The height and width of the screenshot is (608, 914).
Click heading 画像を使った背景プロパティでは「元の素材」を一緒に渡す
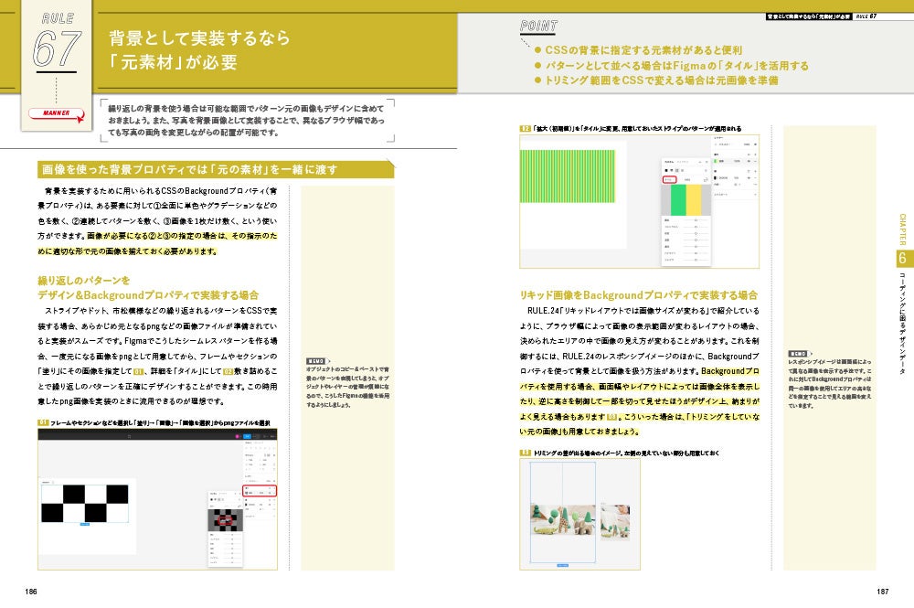[x=216, y=170]
